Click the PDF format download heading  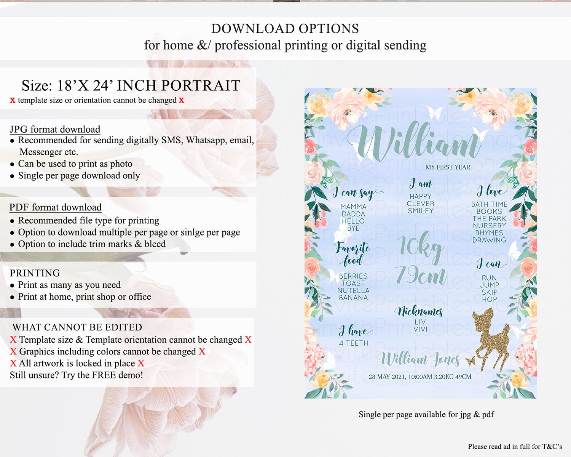click(x=56, y=207)
